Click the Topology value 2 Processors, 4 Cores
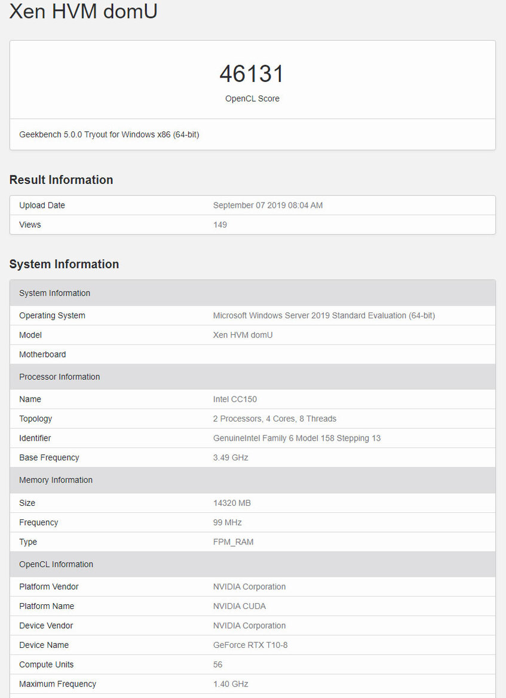506x698 pixels. 274,419
